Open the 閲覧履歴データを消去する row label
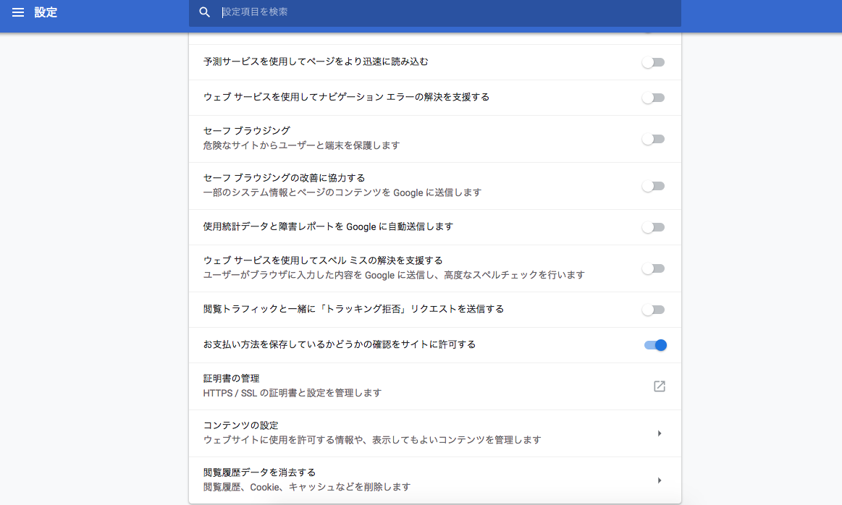 pos(259,472)
